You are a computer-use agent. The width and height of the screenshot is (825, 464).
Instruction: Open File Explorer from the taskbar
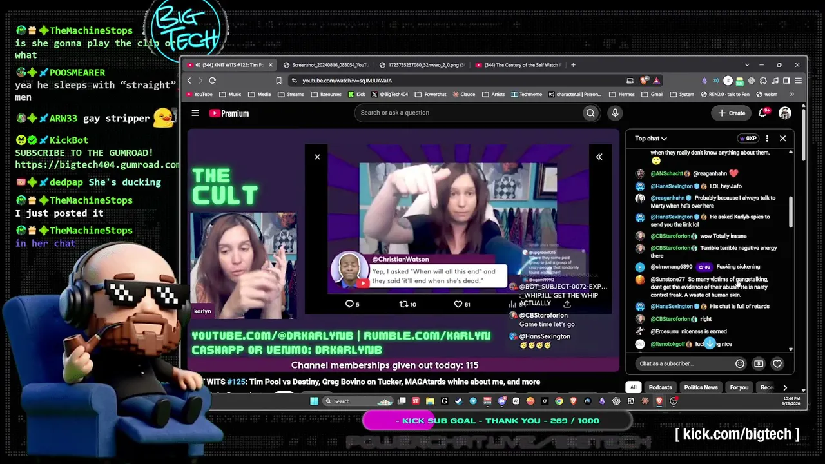tap(430, 401)
